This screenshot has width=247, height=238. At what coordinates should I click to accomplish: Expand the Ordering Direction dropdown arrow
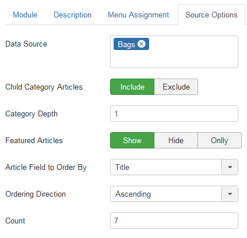pyautogui.click(x=230, y=194)
